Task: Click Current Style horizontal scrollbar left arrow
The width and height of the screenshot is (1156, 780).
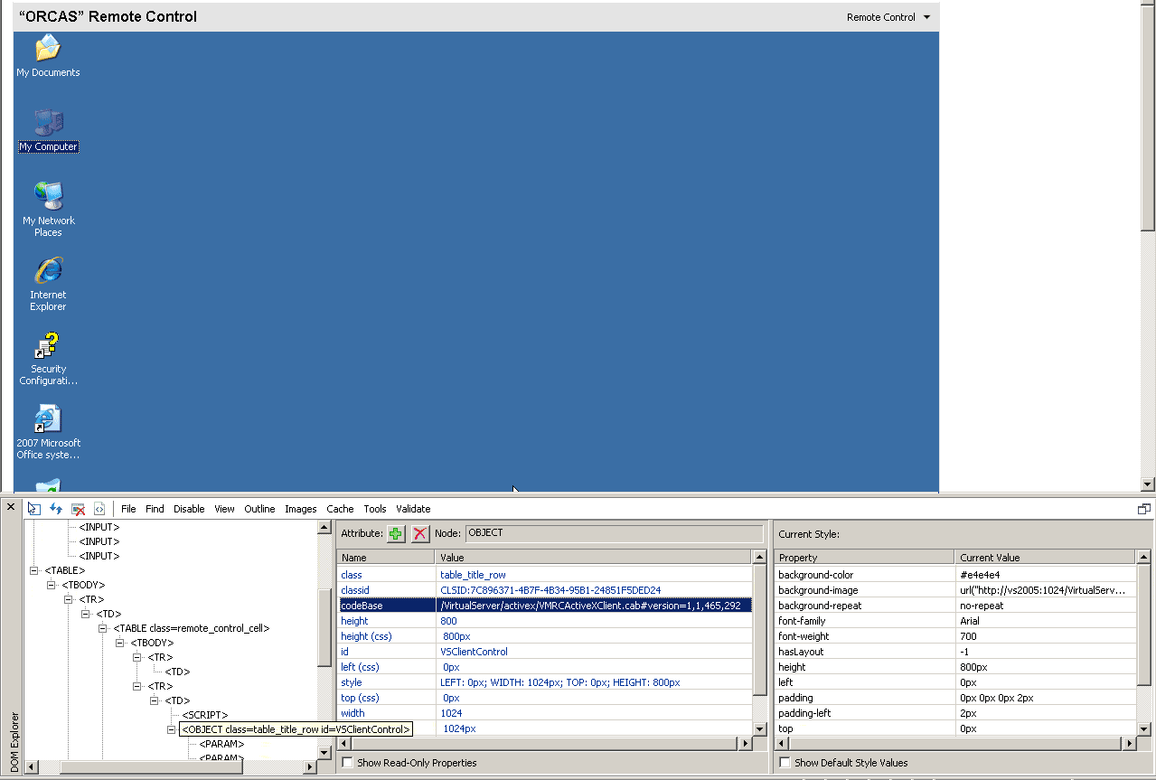Action: click(783, 744)
